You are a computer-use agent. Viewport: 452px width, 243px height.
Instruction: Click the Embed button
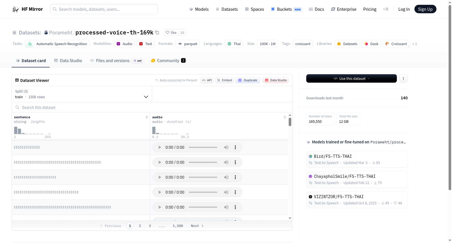[225, 80]
